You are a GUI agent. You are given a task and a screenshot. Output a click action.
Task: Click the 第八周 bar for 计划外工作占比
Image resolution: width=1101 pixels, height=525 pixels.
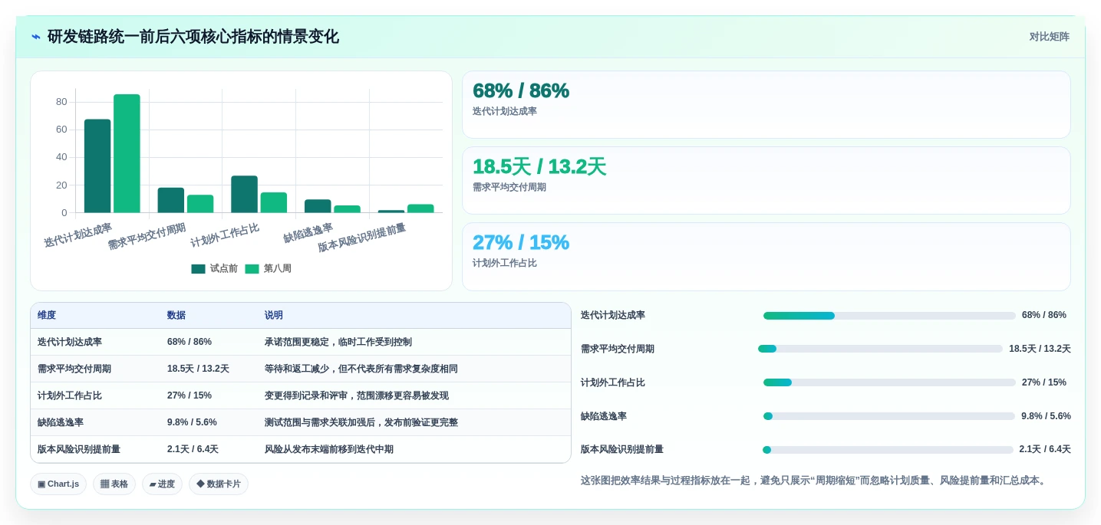tap(274, 202)
